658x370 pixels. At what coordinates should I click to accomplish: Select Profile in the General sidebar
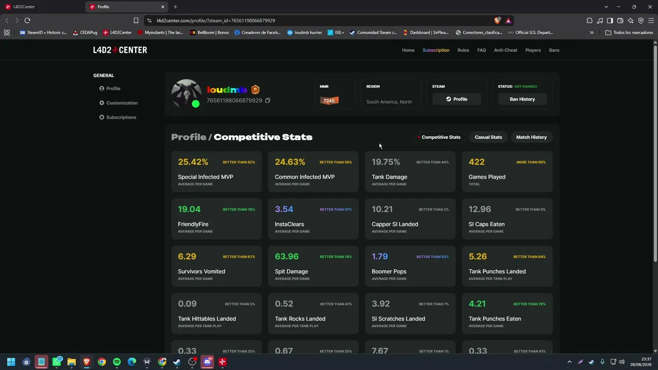[110, 88]
